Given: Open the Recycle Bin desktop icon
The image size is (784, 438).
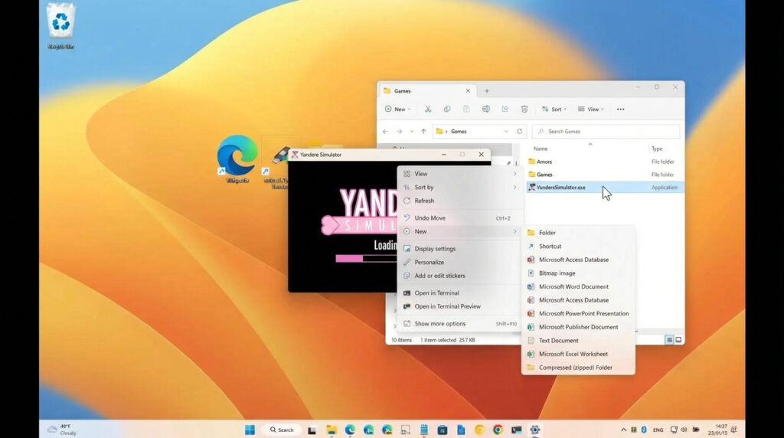Looking at the screenshot, I should click(60, 22).
